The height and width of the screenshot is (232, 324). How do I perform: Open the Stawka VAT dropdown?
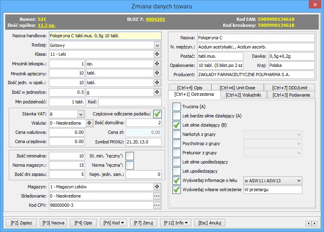tap(80, 114)
